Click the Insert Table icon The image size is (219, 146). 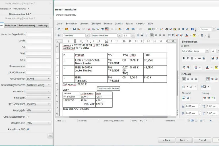click(x=154, y=29)
